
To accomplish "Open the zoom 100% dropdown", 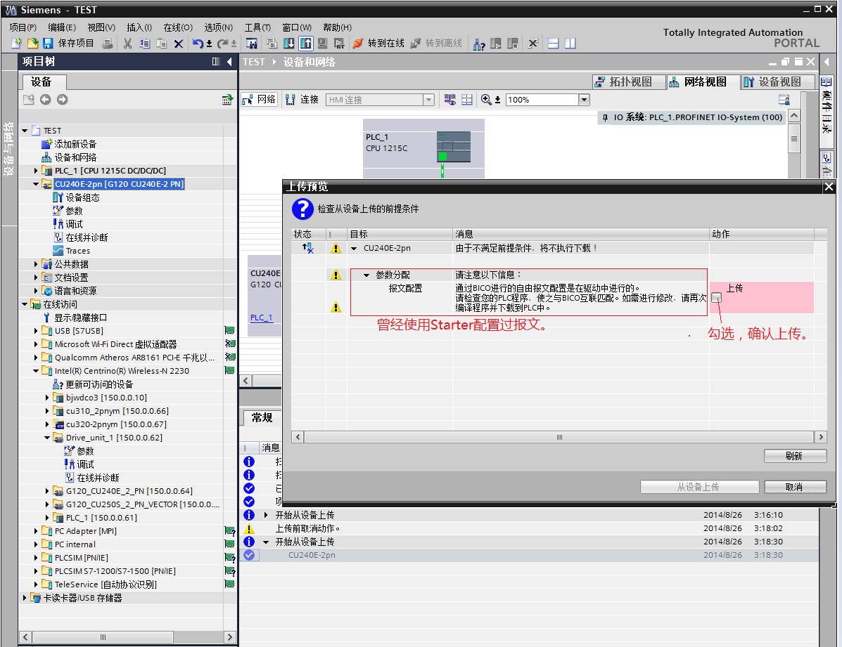I will (584, 100).
